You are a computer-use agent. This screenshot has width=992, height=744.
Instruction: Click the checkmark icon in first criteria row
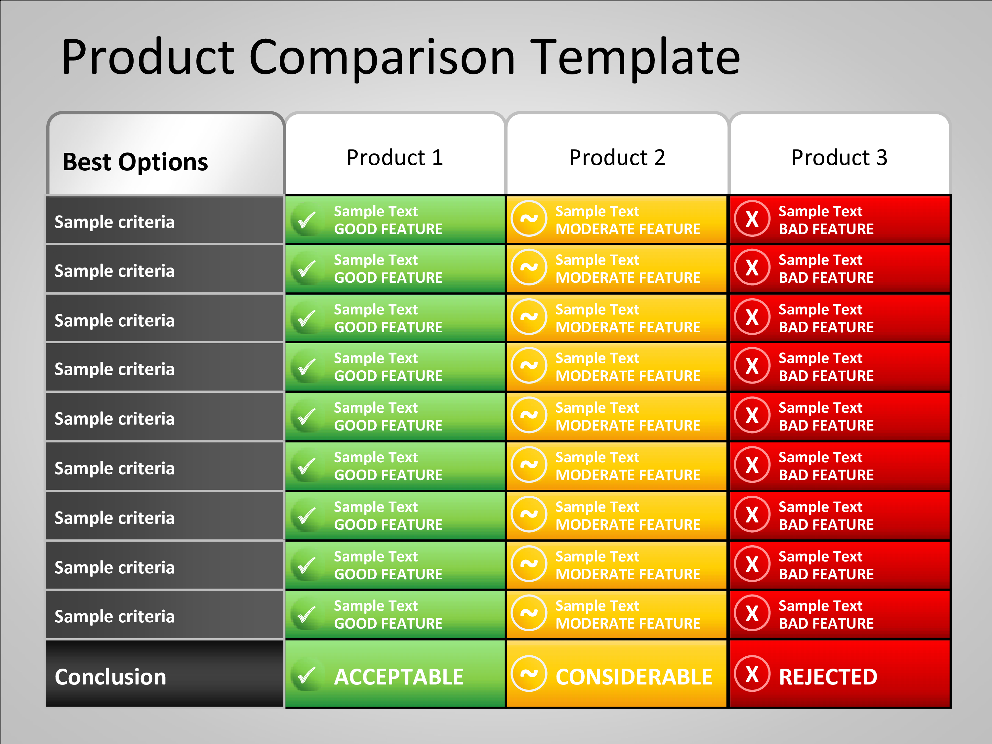(x=306, y=219)
